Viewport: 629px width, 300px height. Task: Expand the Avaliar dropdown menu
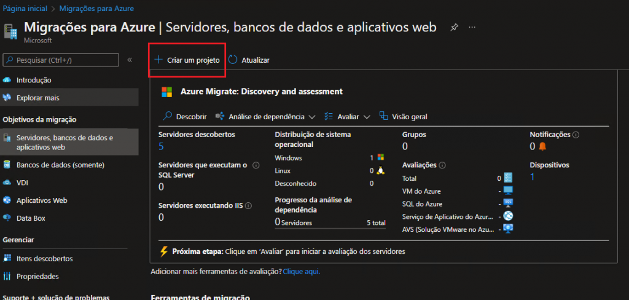pyautogui.click(x=347, y=116)
